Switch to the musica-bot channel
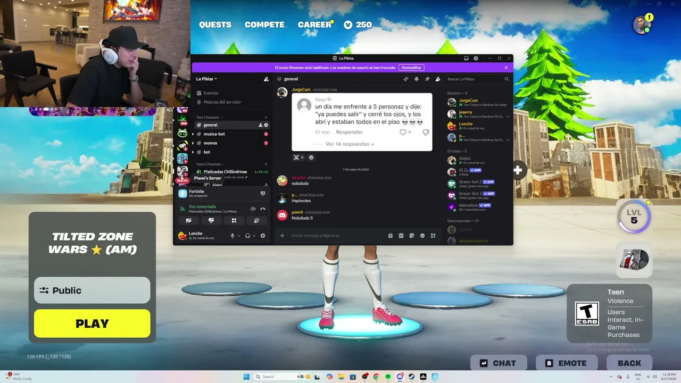The image size is (681, 383). [x=232, y=134]
